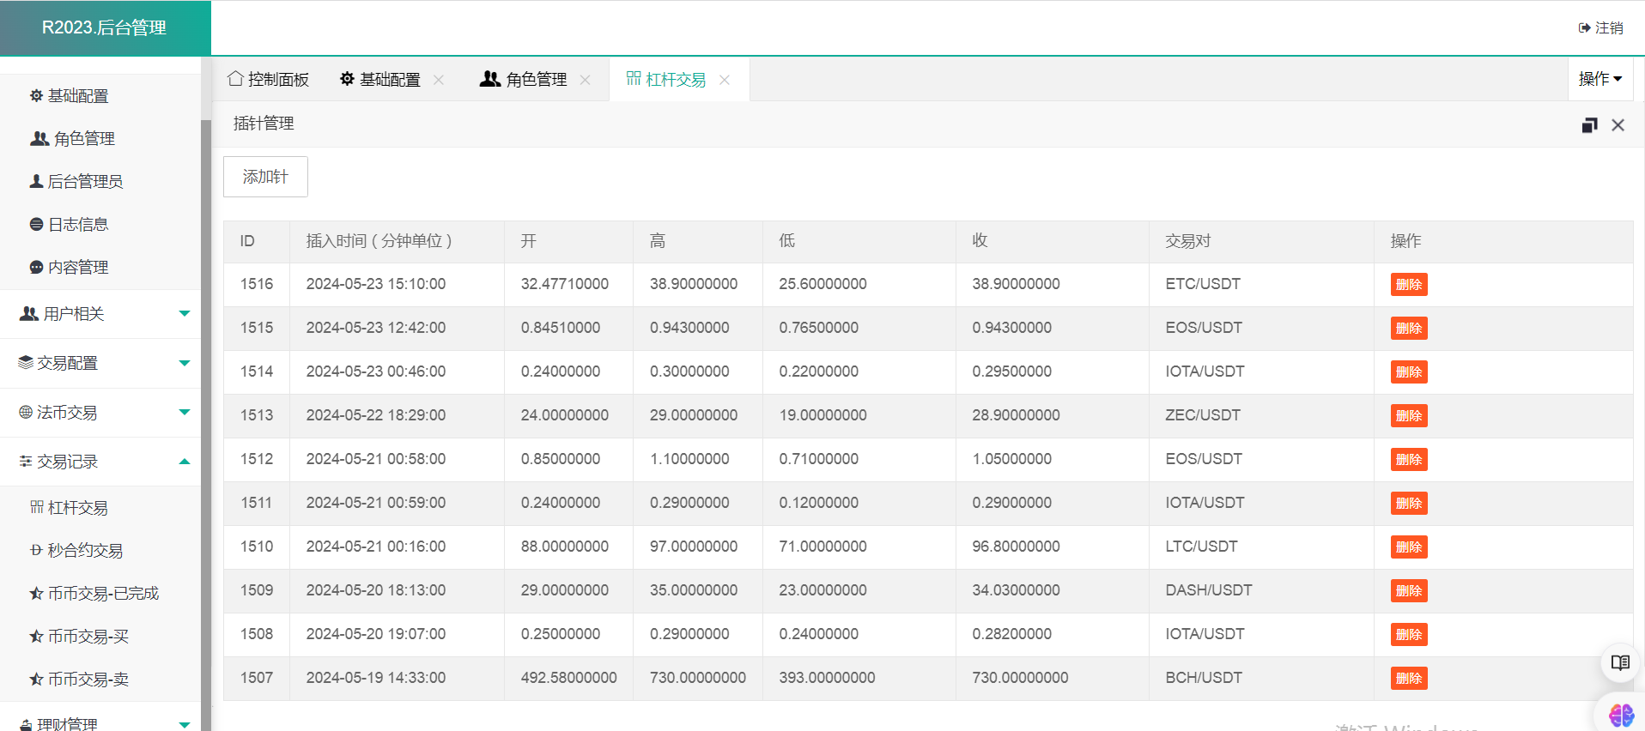Delete record 1516 for ETC/USDT
Viewport: 1645px width, 731px height.
[x=1408, y=285]
